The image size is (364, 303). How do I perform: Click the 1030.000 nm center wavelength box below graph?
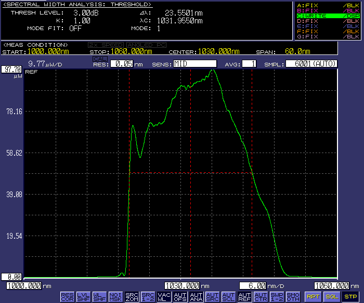tap(182, 286)
